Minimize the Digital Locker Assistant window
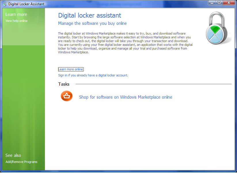The width and height of the screenshot is (237, 173). (212, 3)
